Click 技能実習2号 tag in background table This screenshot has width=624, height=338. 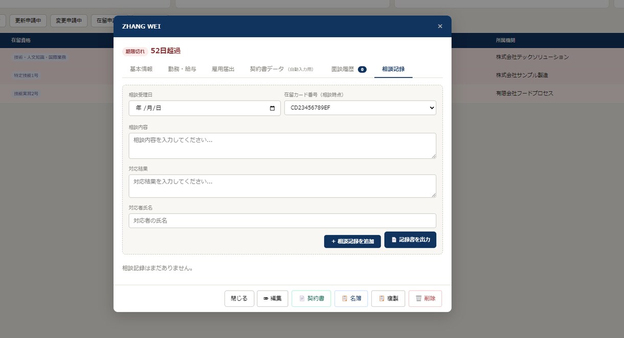[x=26, y=94]
